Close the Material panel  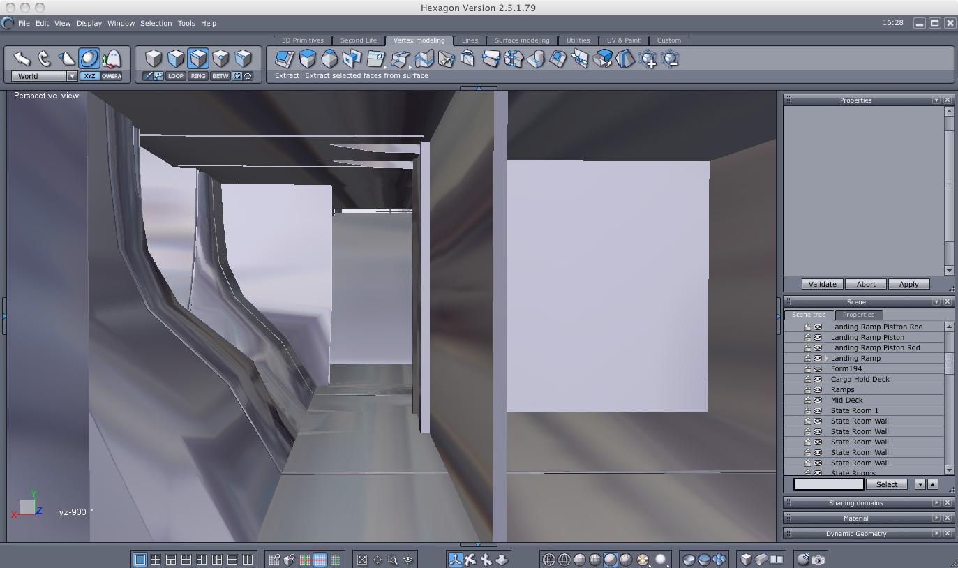pos(948,518)
